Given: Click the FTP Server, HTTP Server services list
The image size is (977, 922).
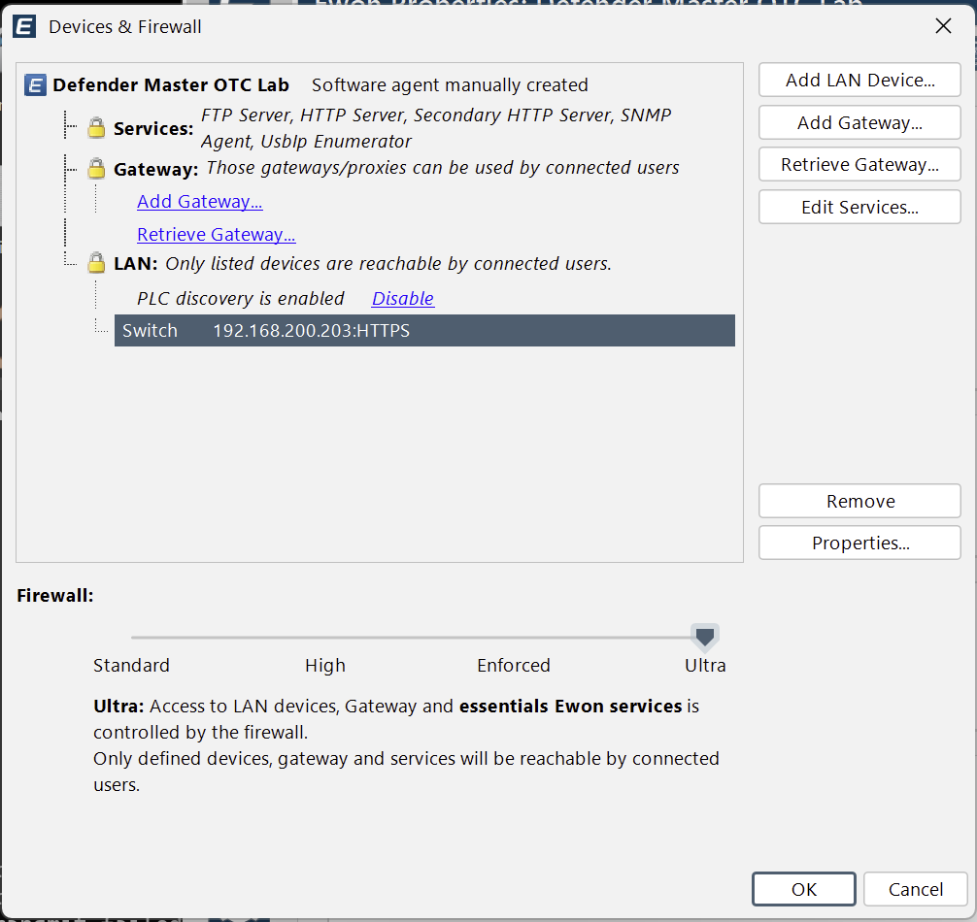Looking at the screenshot, I should click(436, 128).
